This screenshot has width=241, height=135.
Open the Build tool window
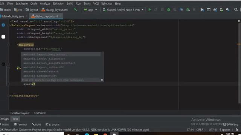click(37, 124)
